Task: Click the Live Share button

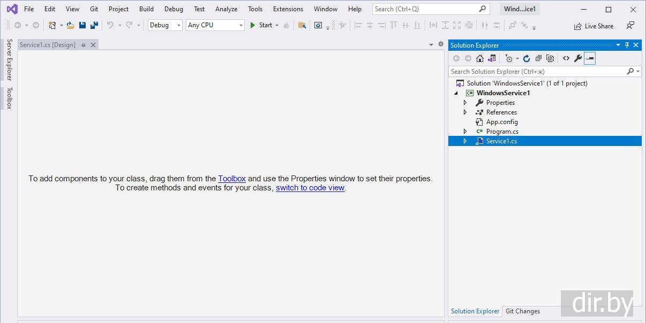Action: click(x=594, y=26)
